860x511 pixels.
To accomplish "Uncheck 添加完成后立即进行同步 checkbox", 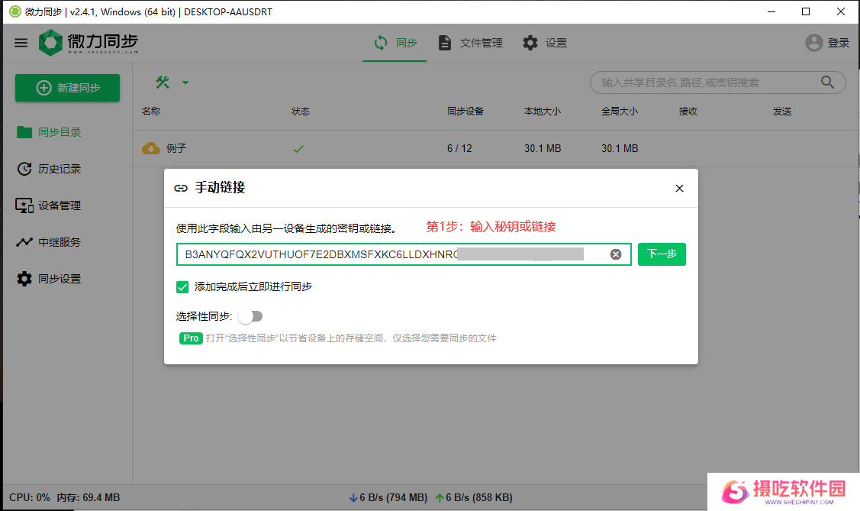I will click(x=182, y=286).
